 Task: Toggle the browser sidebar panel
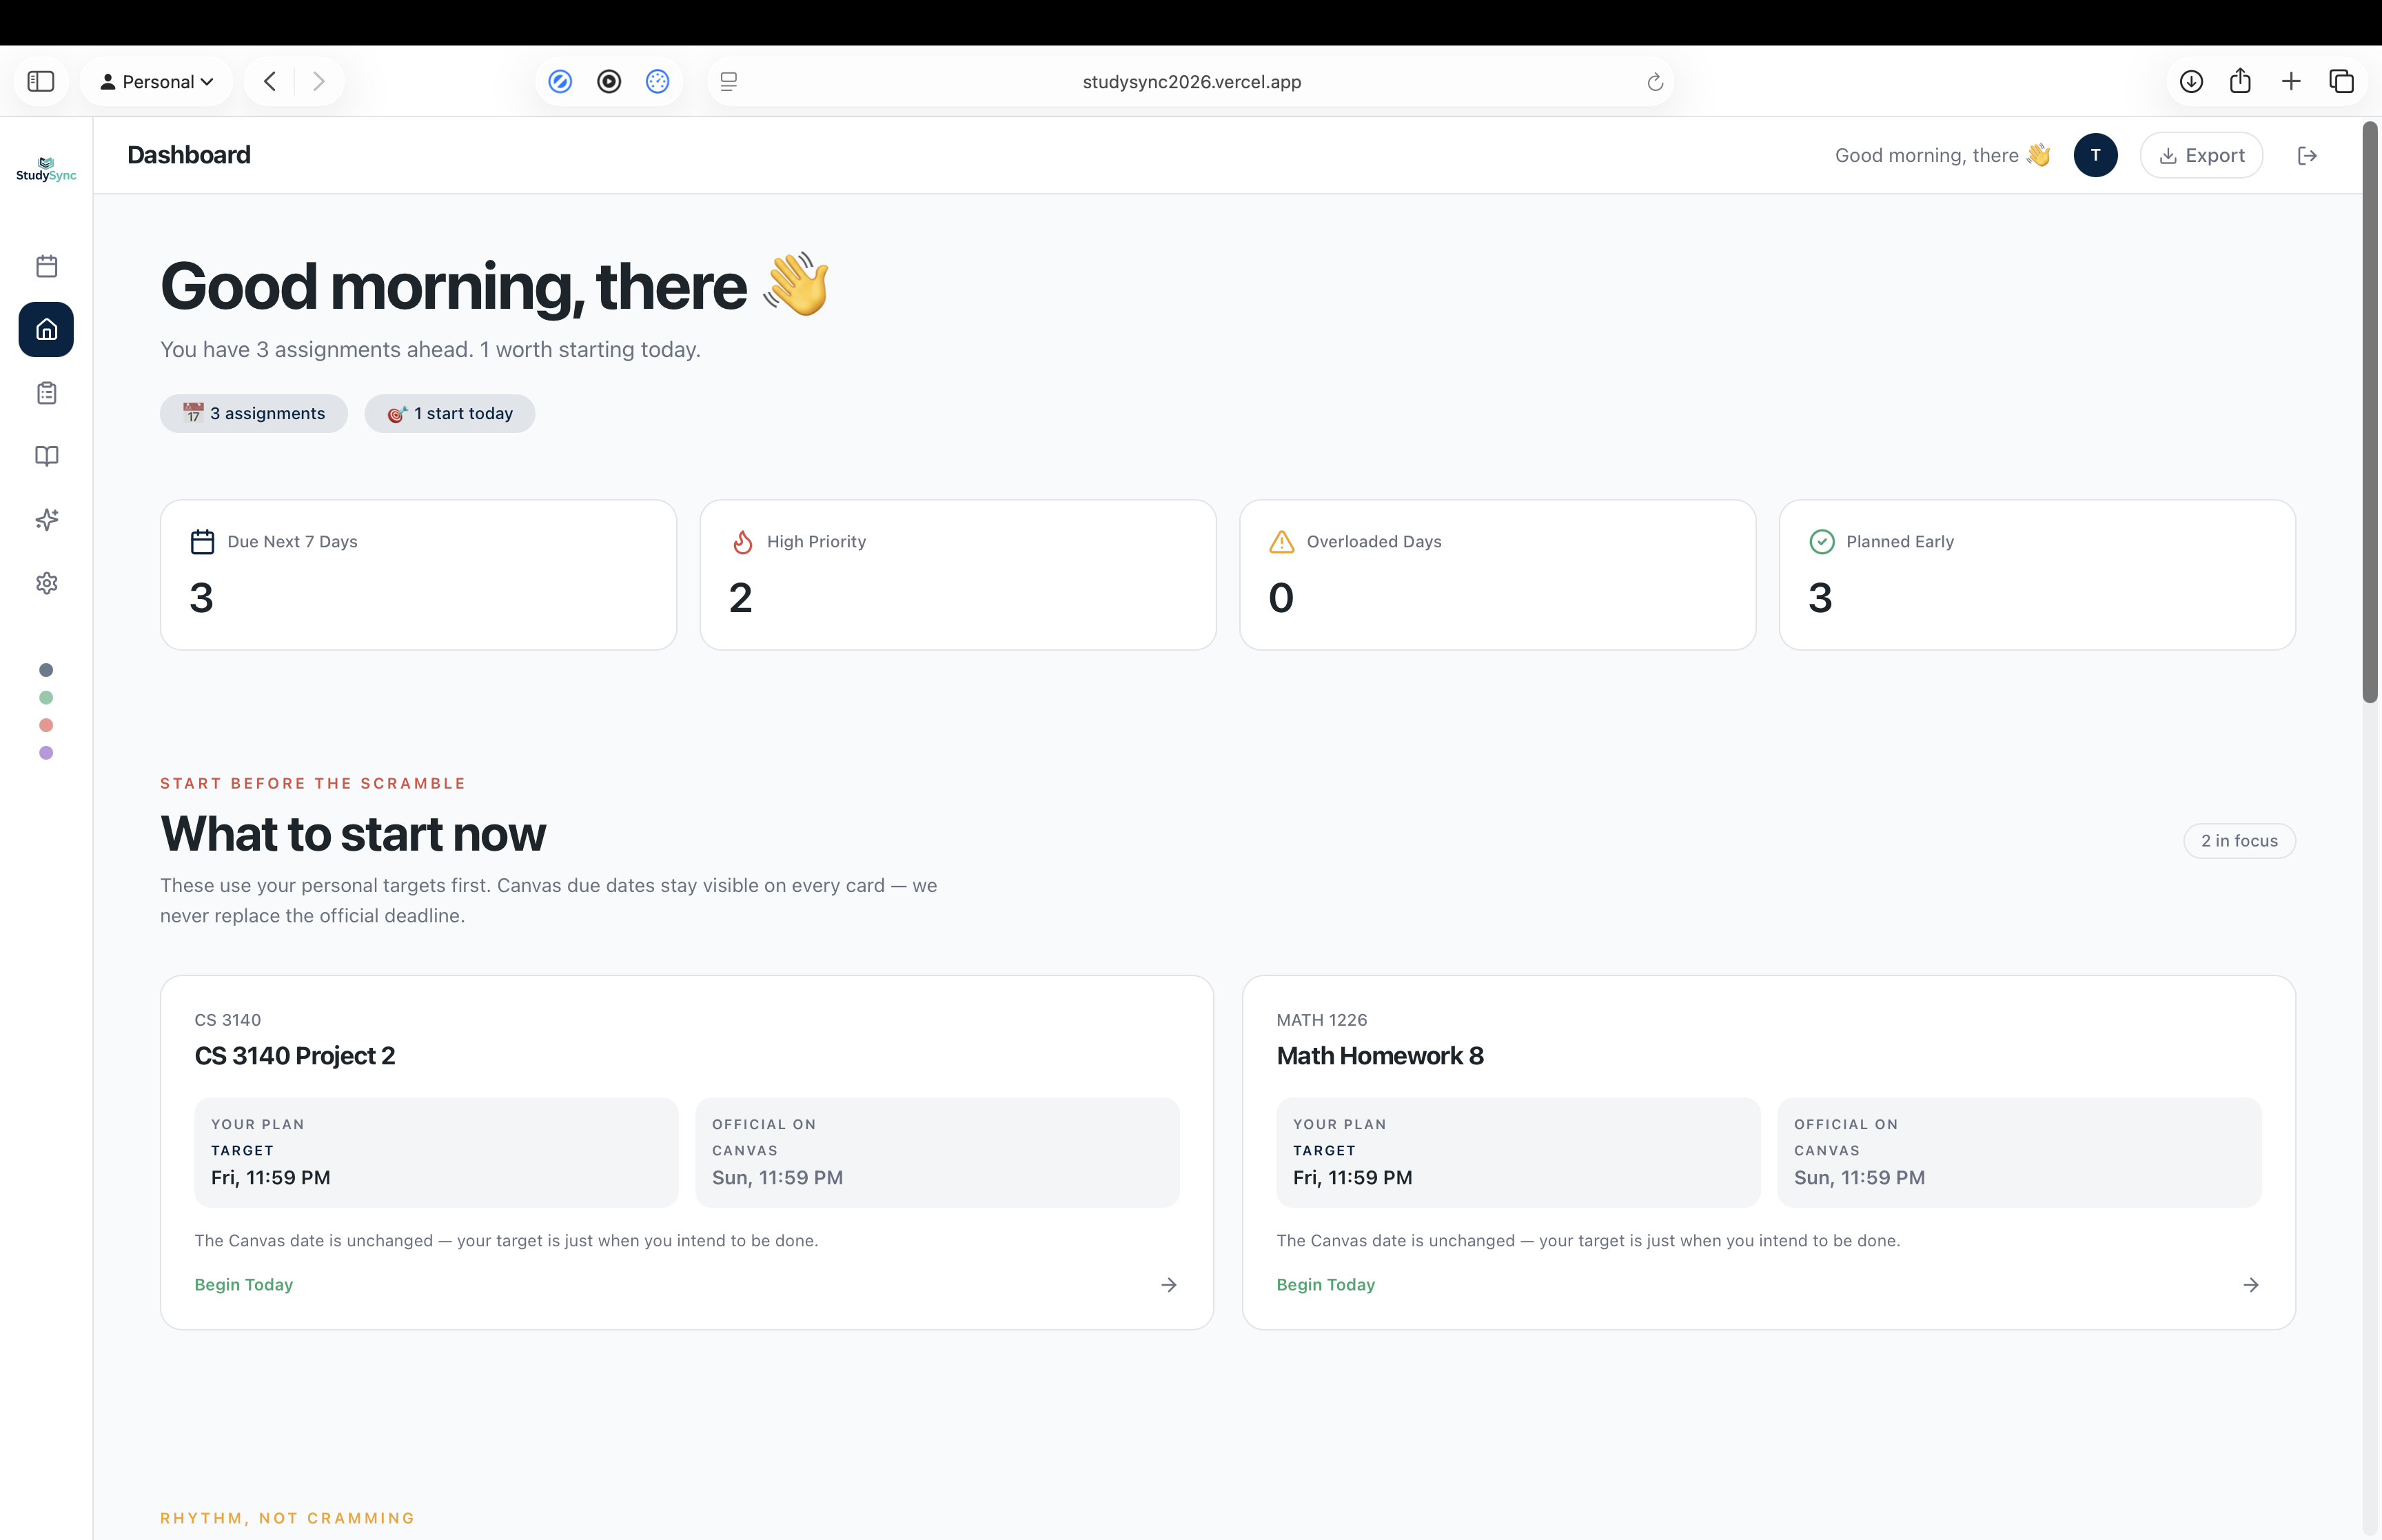coord(41,81)
